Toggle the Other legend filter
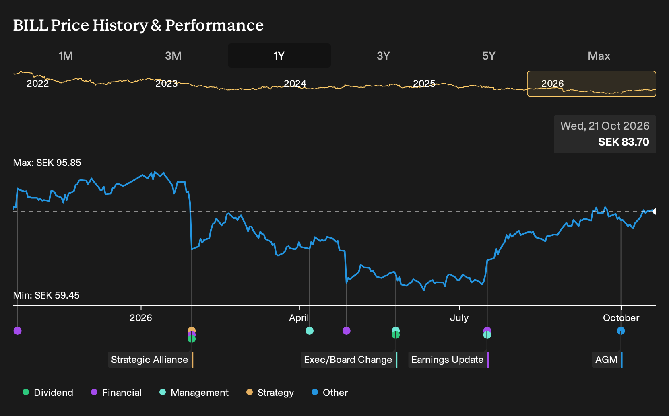The height and width of the screenshot is (416, 669). [x=330, y=393]
